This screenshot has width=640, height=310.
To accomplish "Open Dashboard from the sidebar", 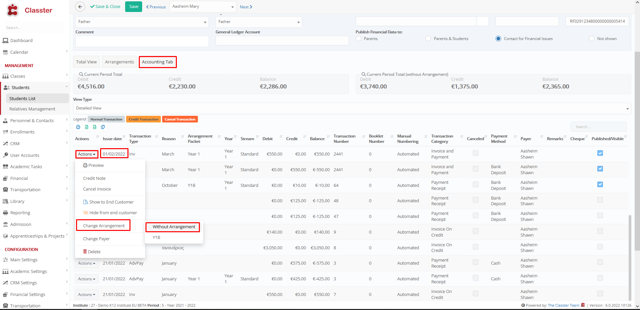I will (21, 41).
